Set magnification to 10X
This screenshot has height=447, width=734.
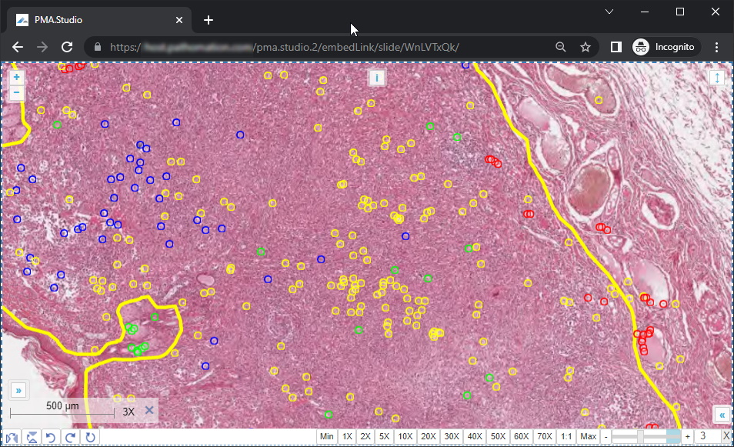(405, 437)
